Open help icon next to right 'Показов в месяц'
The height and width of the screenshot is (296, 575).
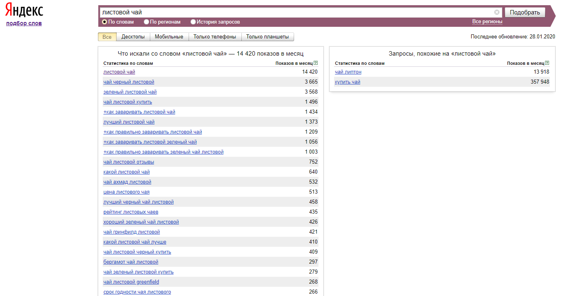547,63
